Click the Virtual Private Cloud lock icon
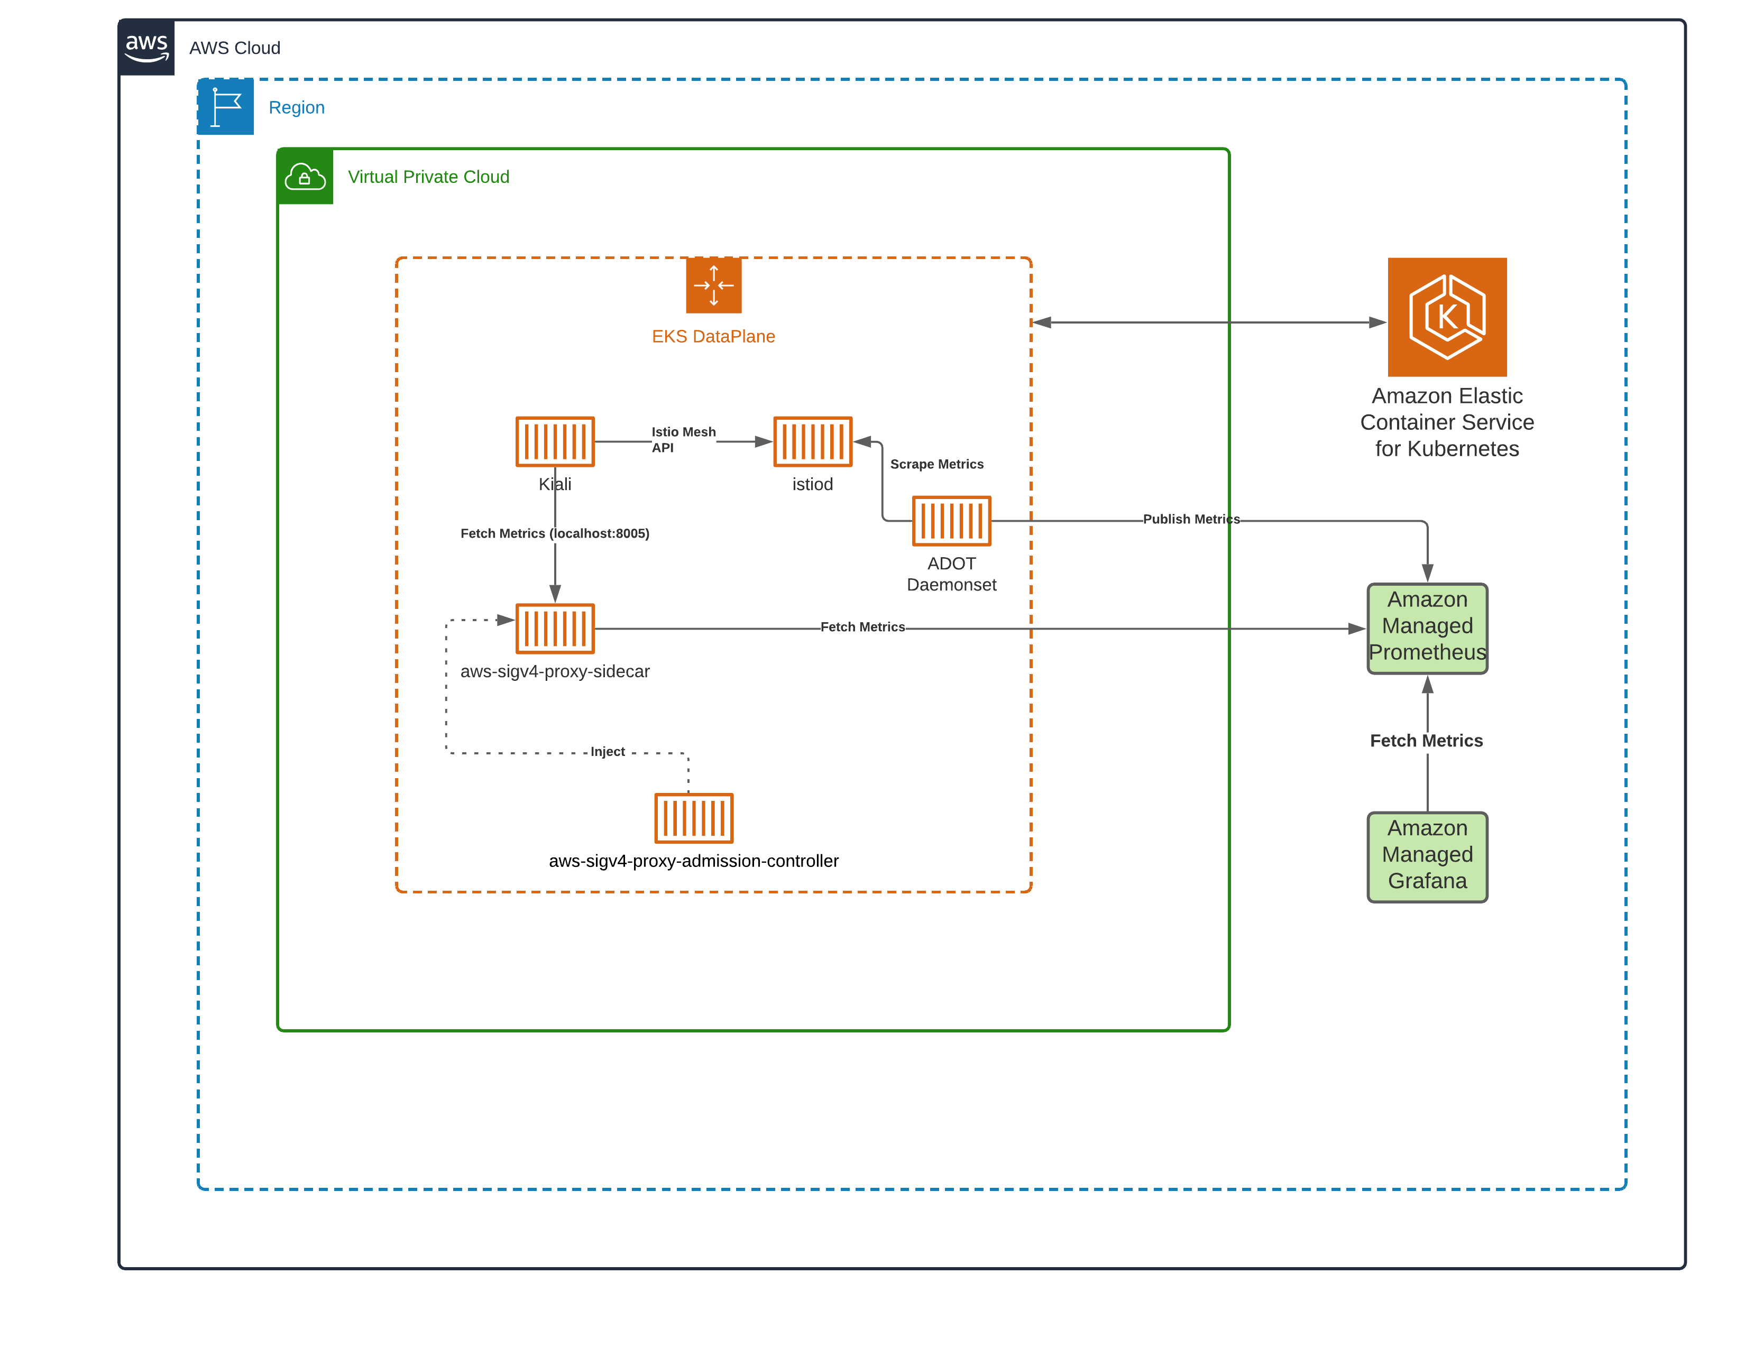This screenshot has width=1745, height=1348. pos(305,177)
